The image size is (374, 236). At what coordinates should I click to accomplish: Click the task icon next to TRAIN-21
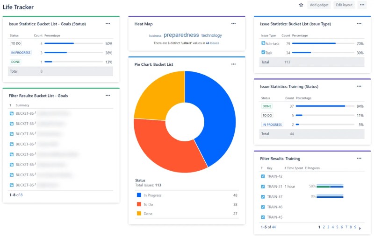(x=263, y=187)
